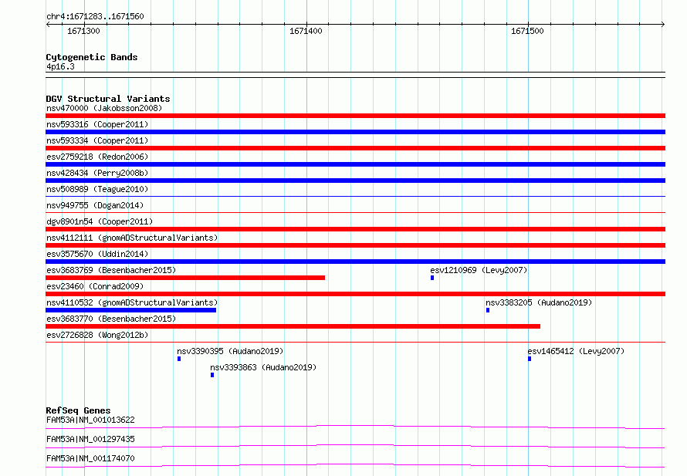
Task: Click the blue esv2759218 variant bar
Action: click(x=355, y=164)
